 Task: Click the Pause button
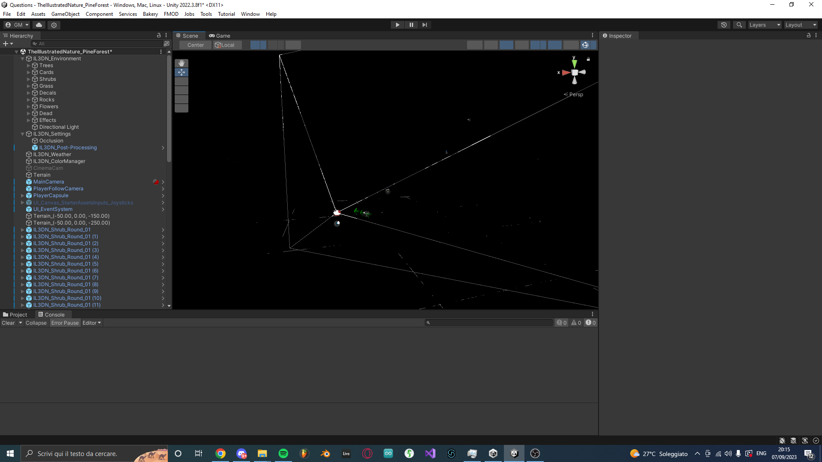(x=411, y=25)
